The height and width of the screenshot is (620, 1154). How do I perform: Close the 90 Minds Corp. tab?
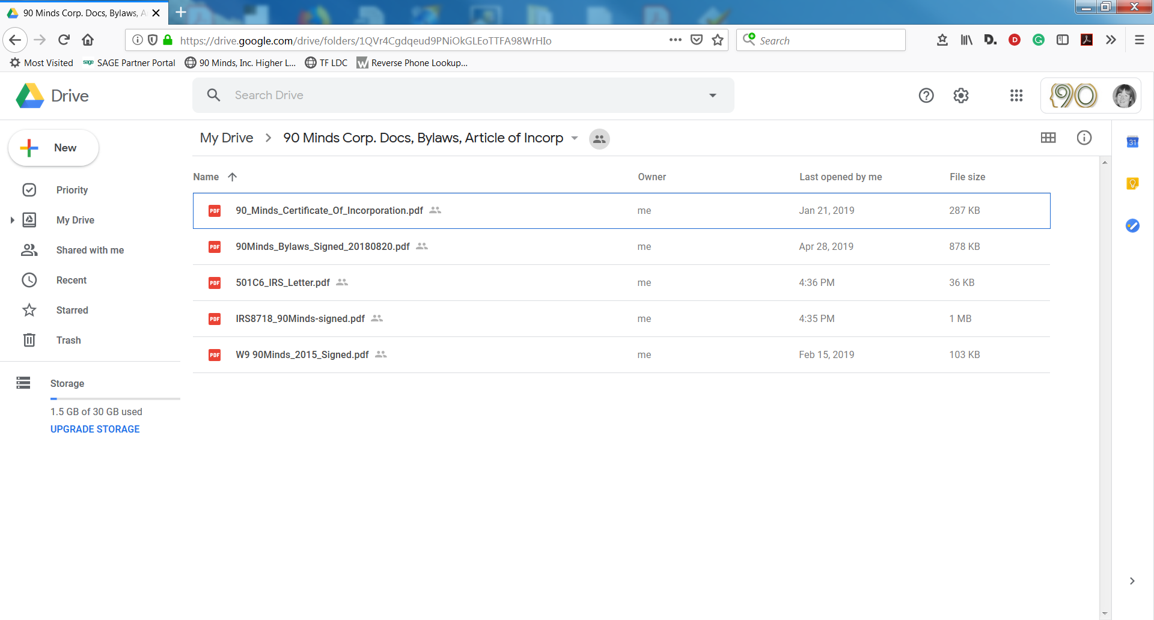[156, 13]
